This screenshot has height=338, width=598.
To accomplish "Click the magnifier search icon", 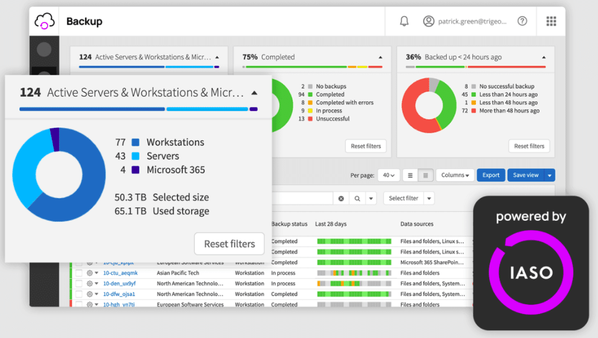I will 357,198.
